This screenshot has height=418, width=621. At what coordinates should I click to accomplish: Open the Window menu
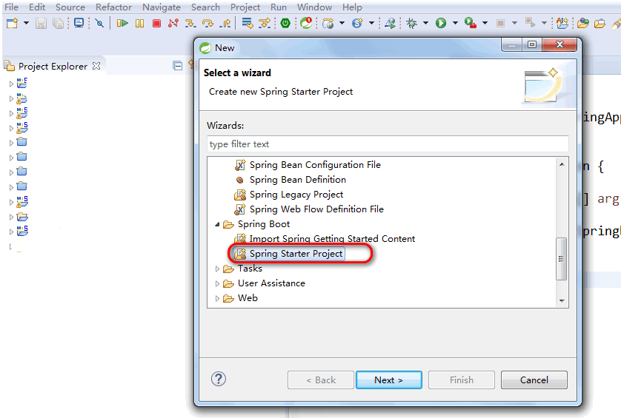click(x=314, y=7)
